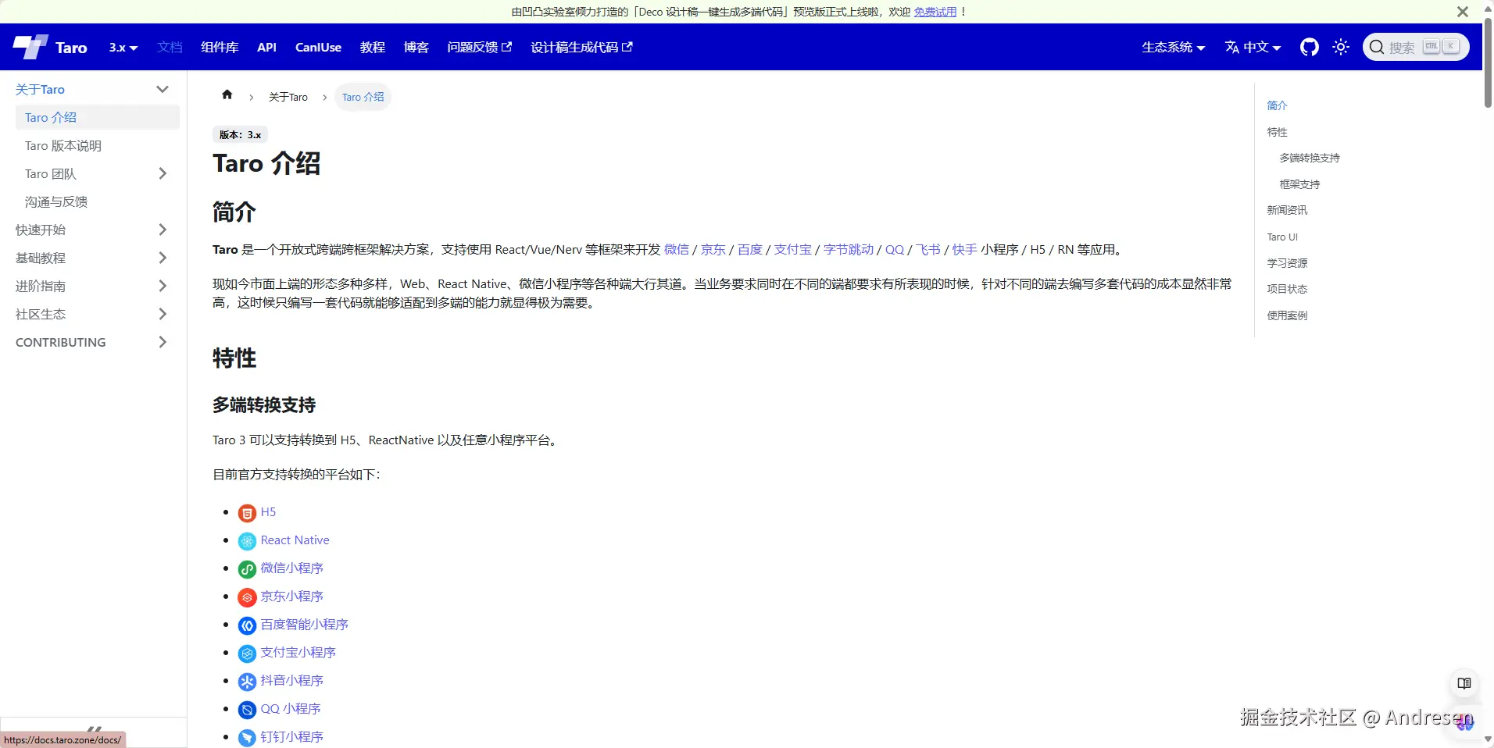Click the React Native platform icon
Screen dimensions: 1494x748
[247, 541]
